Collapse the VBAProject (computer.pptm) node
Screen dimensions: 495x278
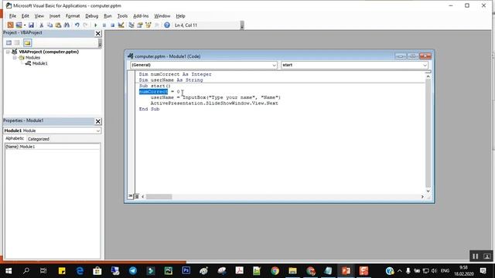tap(8, 52)
